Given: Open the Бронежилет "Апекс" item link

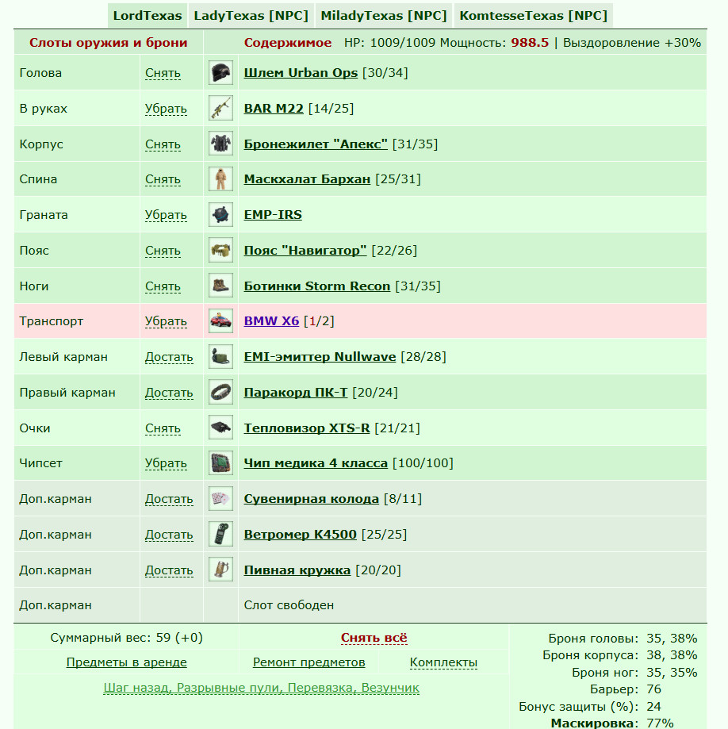Looking at the screenshot, I should click(x=316, y=144).
